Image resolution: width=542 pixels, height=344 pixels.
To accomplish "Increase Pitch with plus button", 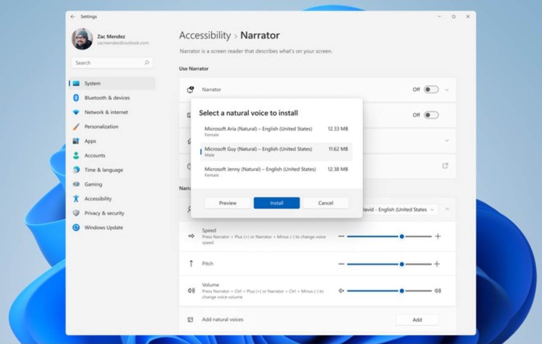I will point(437,264).
